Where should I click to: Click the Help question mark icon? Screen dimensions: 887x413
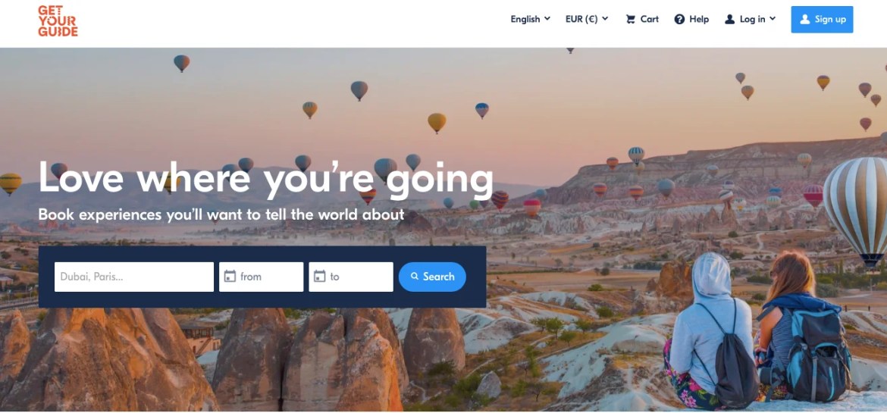(x=679, y=19)
